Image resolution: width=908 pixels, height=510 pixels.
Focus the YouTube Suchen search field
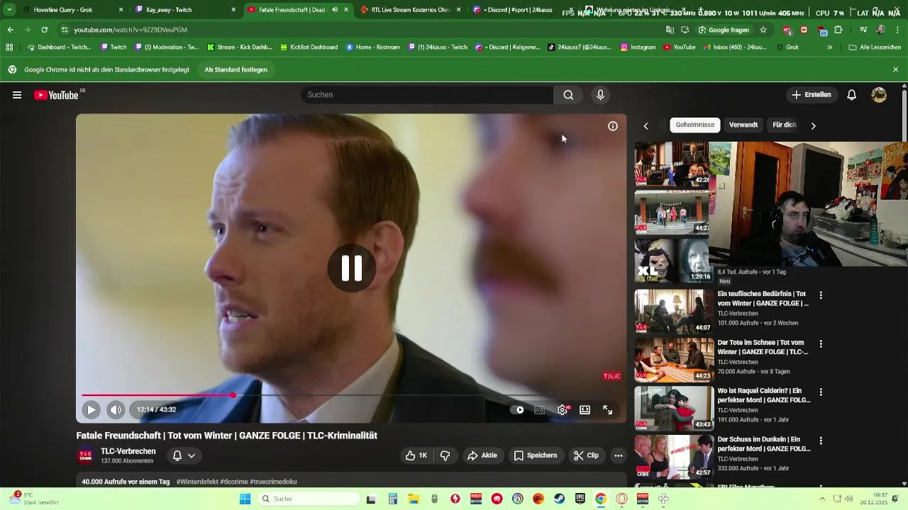tap(426, 95)
